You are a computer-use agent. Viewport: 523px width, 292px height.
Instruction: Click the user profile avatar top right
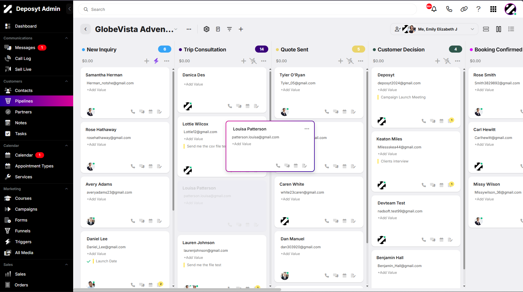510,9
